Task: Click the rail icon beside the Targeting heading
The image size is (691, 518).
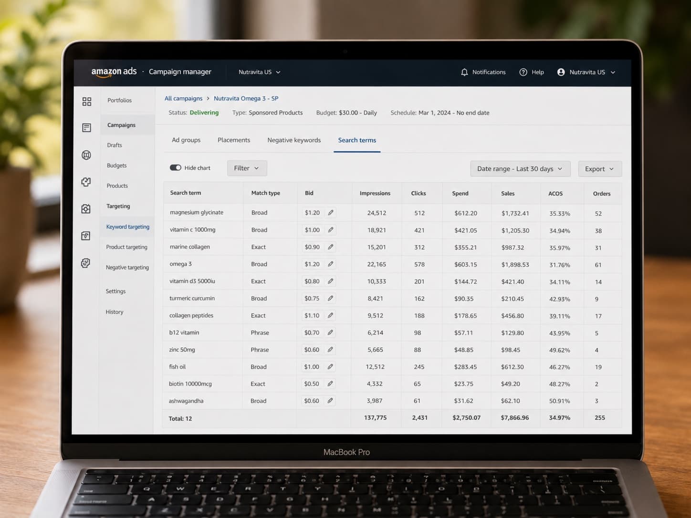Action: [x=86, y=209]
